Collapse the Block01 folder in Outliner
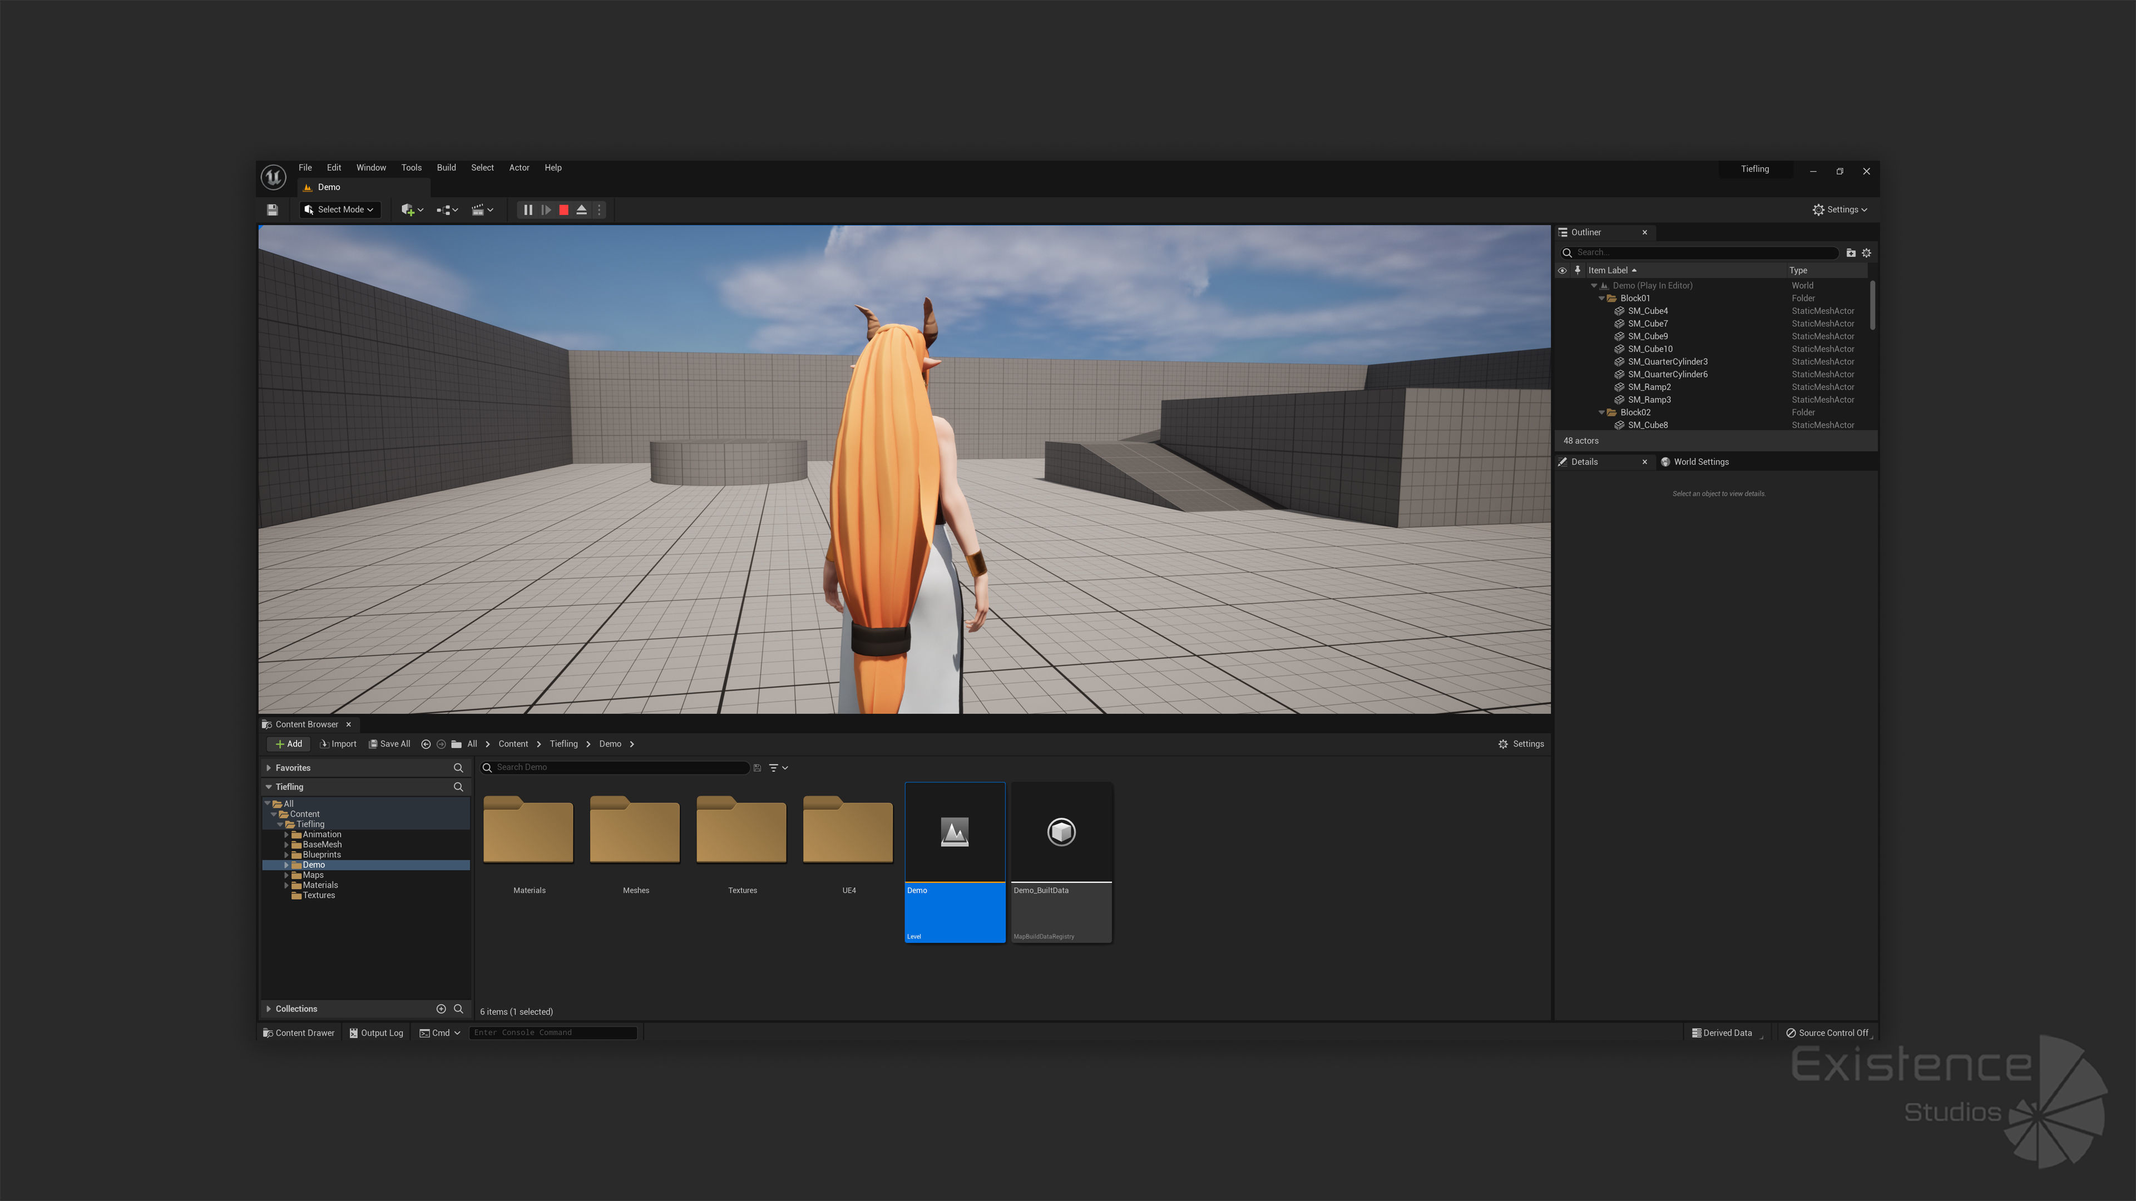The image size is (2136, 1201). (x=1601, y=299)
